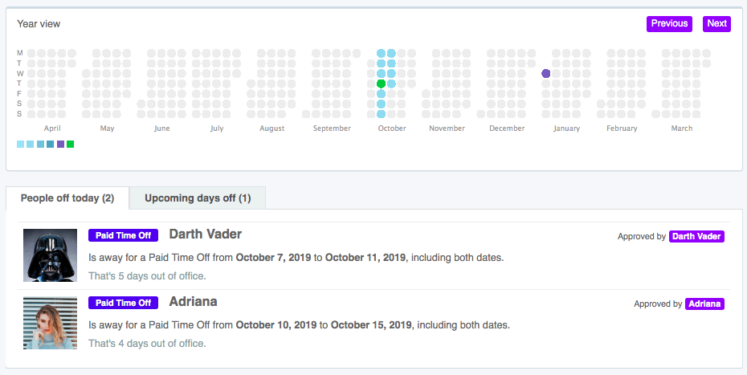Click the Adriana approver badge

pos(704,304)
